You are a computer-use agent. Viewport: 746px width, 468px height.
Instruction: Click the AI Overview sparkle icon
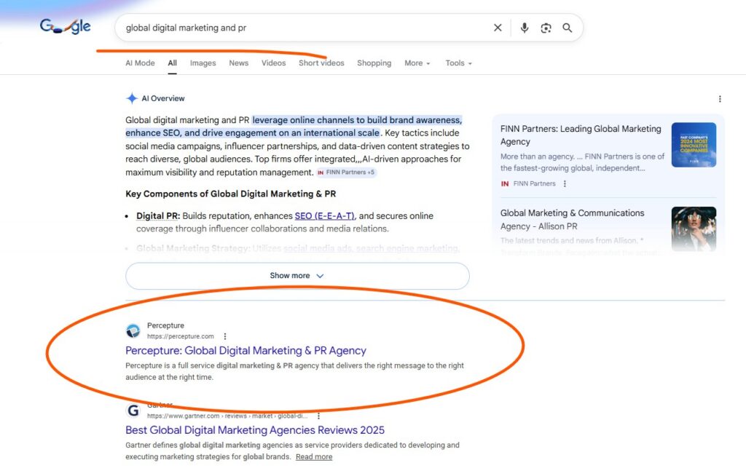click(131, 98)
